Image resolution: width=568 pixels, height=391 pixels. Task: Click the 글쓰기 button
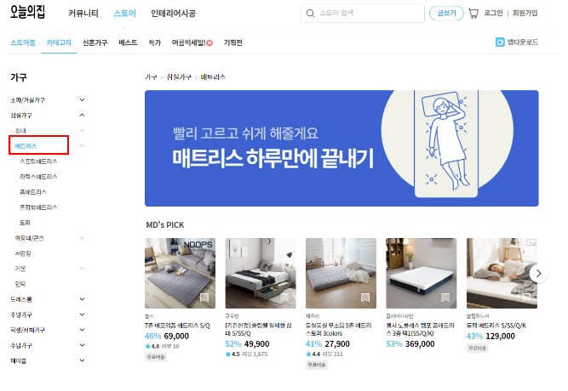[x=446, y=14]
